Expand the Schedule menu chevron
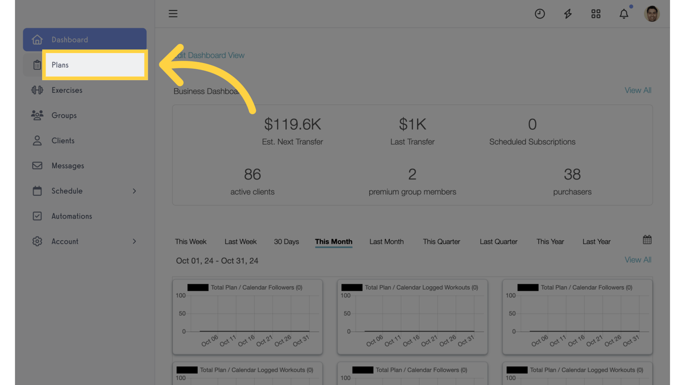This screenshot has width=685, height=385. (134, 191)
